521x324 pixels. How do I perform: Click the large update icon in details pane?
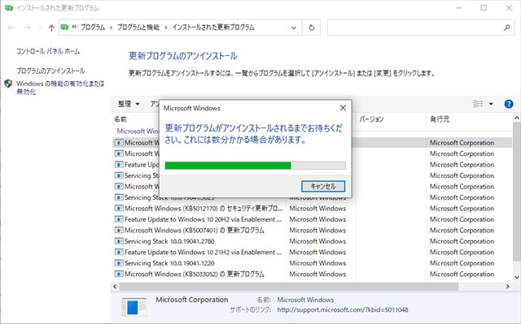point(134,306)
